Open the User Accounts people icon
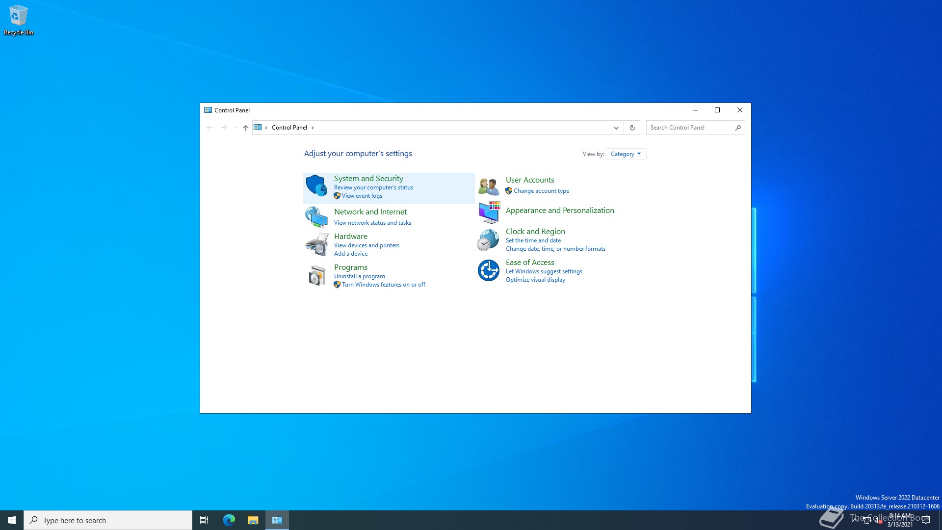Screen dimensions: 942x530 coord(489,186)
